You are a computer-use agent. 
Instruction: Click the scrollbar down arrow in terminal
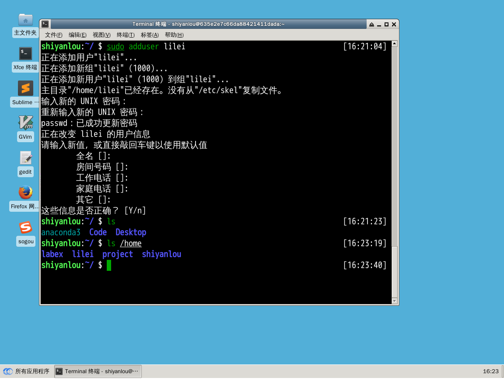click(395, 301)
